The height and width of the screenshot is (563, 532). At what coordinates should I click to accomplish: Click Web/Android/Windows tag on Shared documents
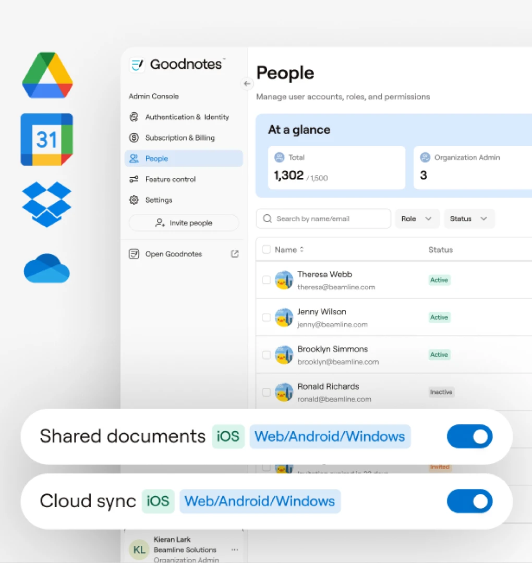(x=330, y=436)
